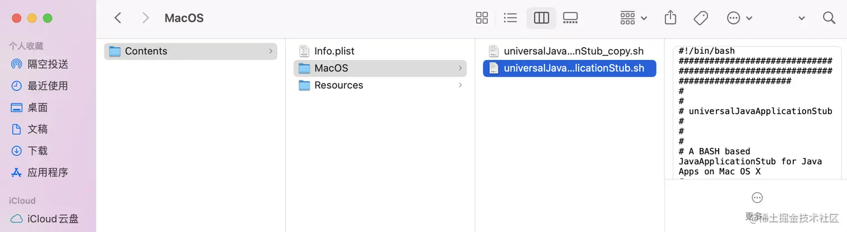Open AirDrop (隔空投送) in sidebar
The height and width of the screenshot is (232, 847).
coord(48,64)
